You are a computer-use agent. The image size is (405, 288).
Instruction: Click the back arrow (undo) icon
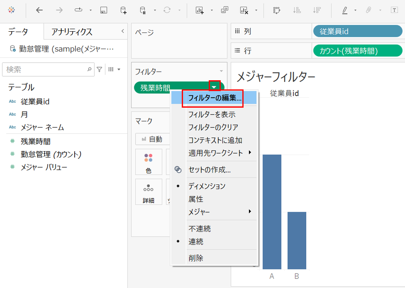point(39,10)
